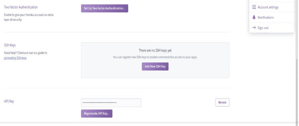
Task: Click the Notifications bell icon
Action: tap(254, 17)
